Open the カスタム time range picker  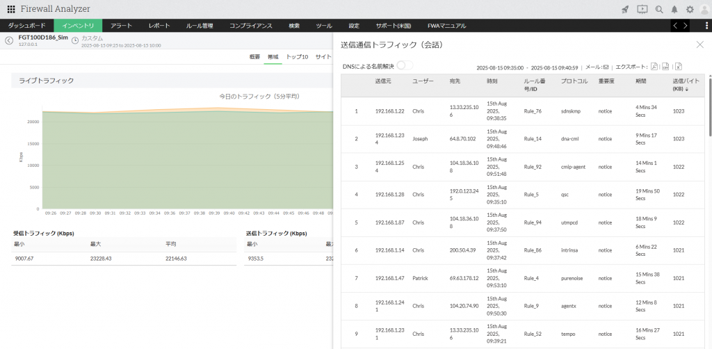click(x=92, y=38)
